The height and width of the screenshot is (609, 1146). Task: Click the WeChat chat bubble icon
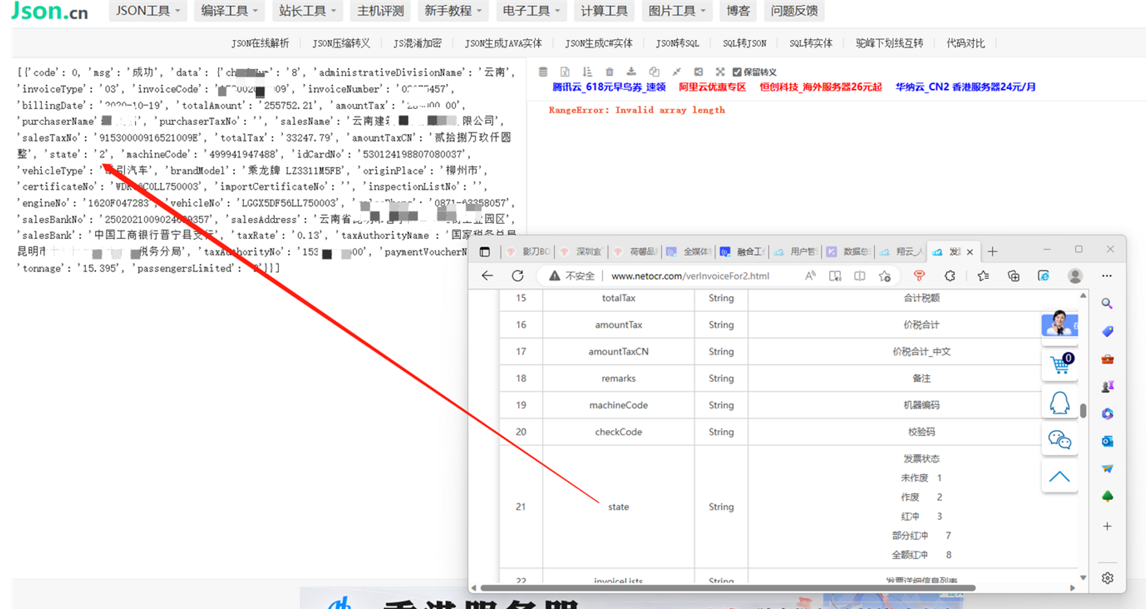click(1059, 440)
